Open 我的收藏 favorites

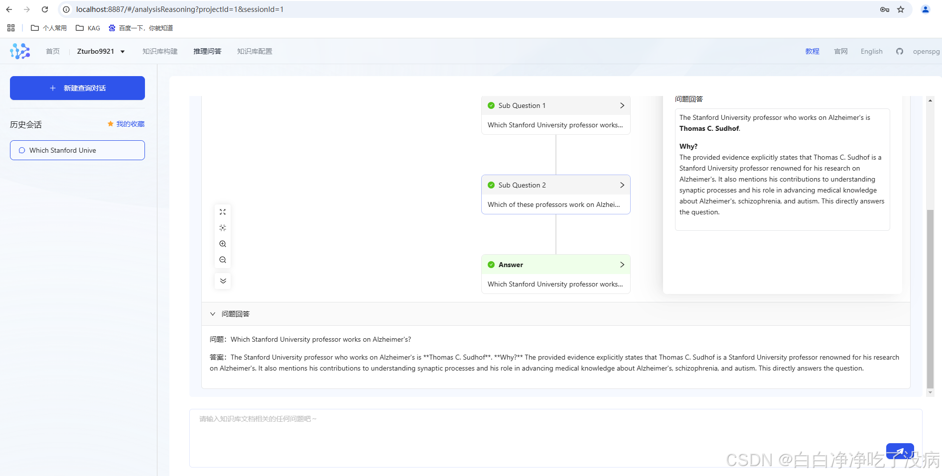coord(131,124)
